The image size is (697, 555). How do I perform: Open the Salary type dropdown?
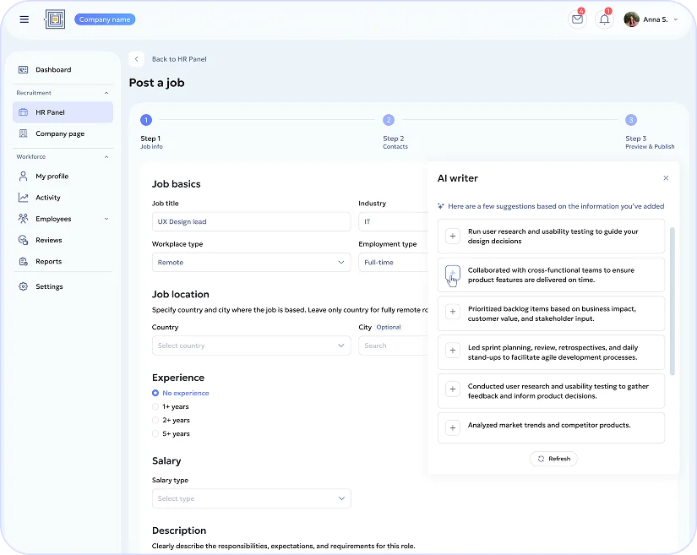click(x=251, y=498)
